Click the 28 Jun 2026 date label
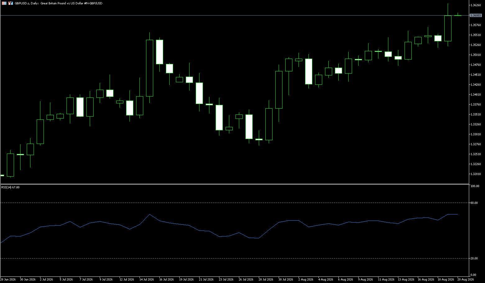485x283 pixels. [8, 280]
